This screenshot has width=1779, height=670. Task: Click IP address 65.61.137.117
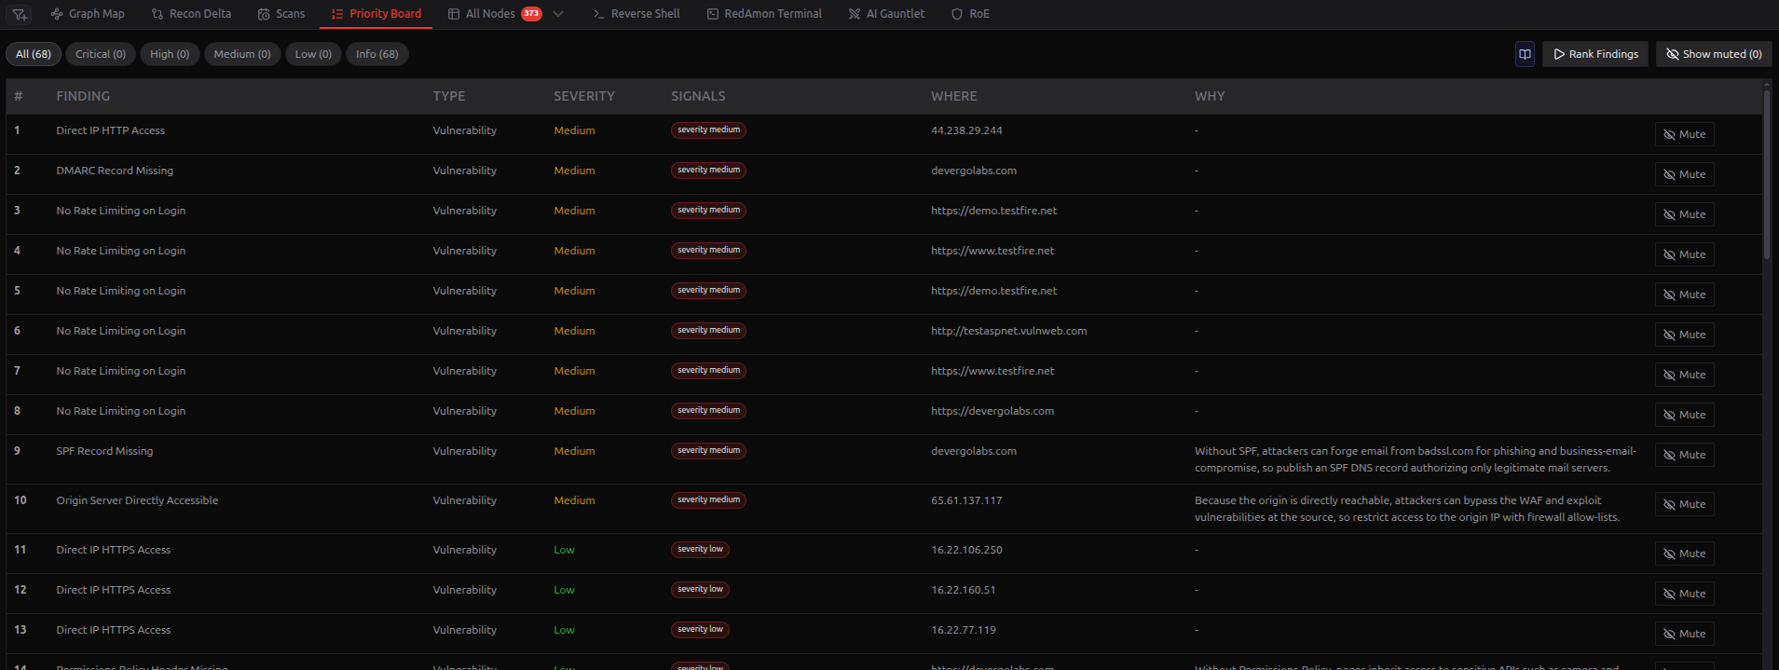[966, 500]
